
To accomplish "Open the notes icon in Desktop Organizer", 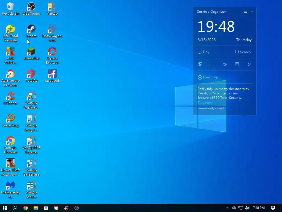I will [237, 64].
